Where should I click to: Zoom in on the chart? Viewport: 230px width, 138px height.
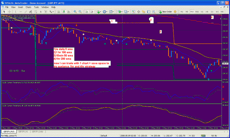click(x=75, y=12)
